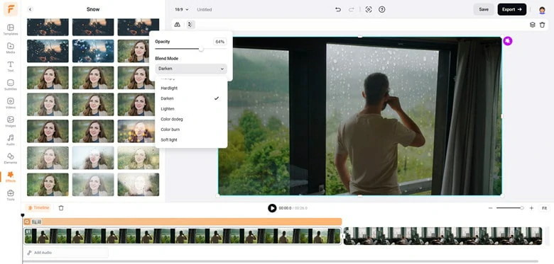The height and width of the screenshot is (264, 554).
Task: Click the 00:00.0 current time display
Action: click(x=285, y=208)
